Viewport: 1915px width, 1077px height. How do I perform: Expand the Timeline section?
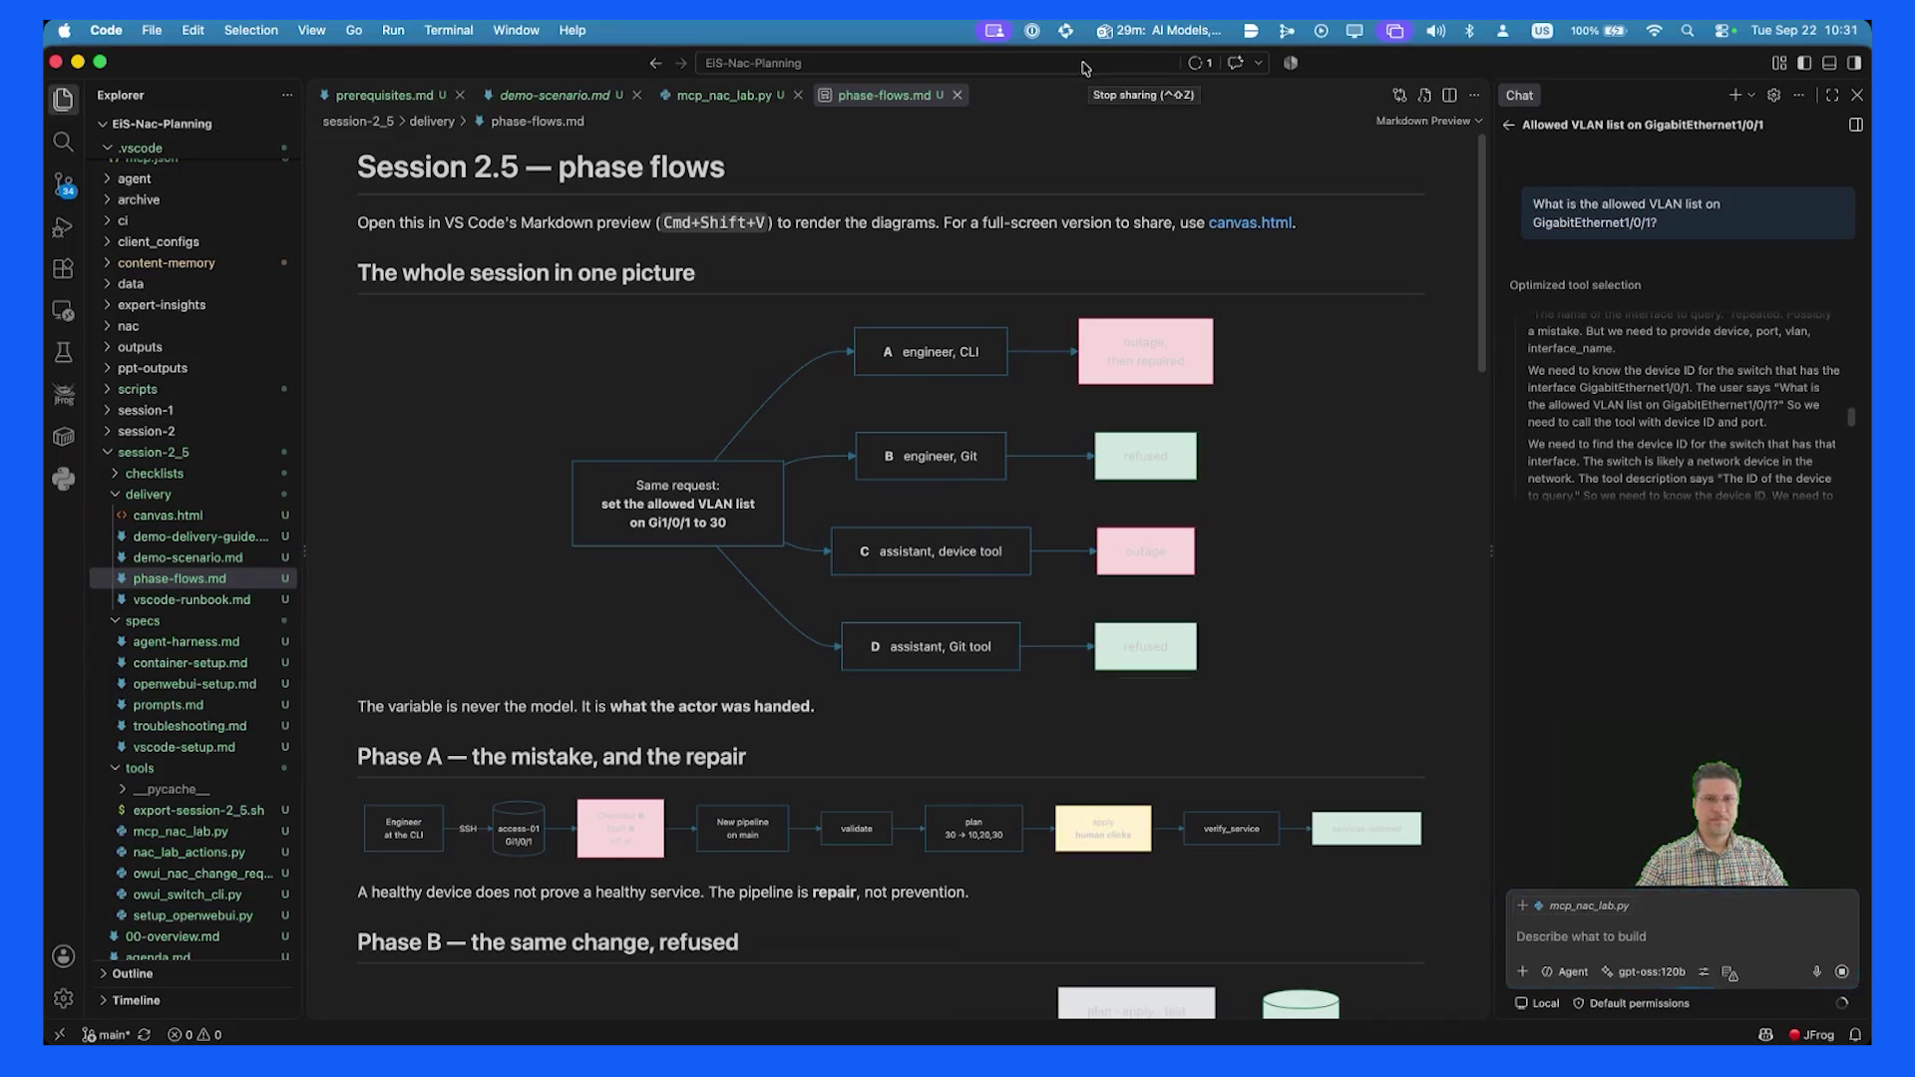(136, 1000)
